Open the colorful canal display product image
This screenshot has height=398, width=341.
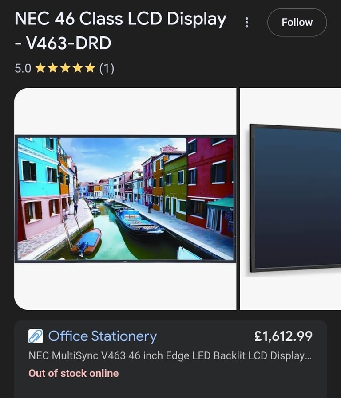coord(125,199)
